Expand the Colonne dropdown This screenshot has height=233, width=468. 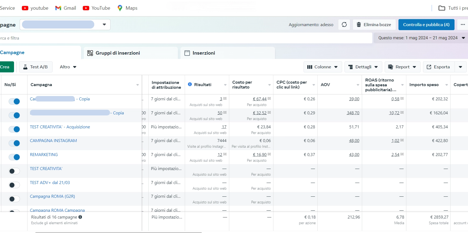[x=322, y=67]
